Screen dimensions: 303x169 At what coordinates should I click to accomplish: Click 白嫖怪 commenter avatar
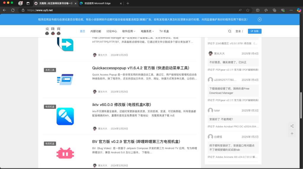coord(210,137)
